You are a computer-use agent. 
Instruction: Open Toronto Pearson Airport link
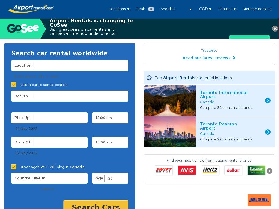pyautogui.click(x=218, y=126)
